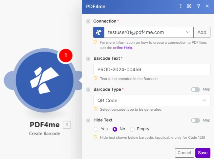Click the red notification badge showing 1
This screenshot has width=214, height=159.
(x=66, y=56)
